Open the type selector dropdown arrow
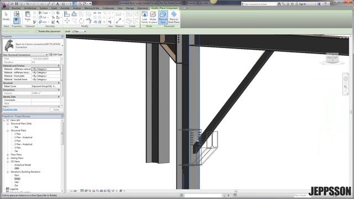Screen dimensions: 354x199 pos(63,45)
